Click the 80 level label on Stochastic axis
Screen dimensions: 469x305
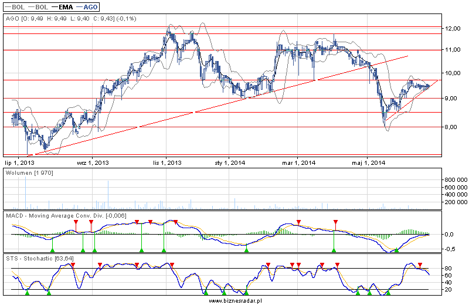[448, 268]
